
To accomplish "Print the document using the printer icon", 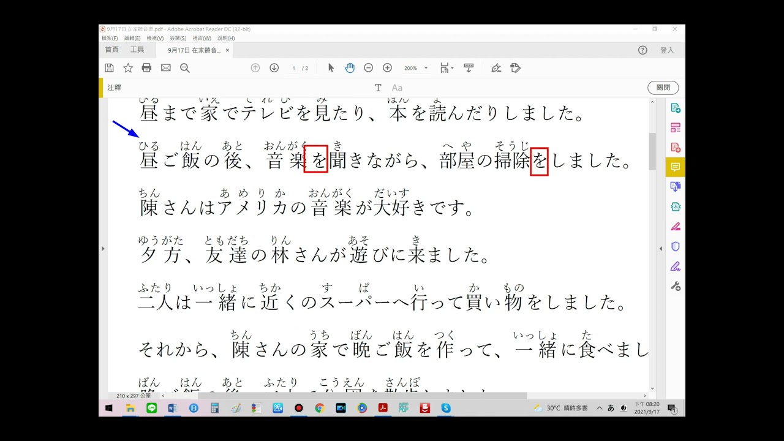I will (146, 68).
